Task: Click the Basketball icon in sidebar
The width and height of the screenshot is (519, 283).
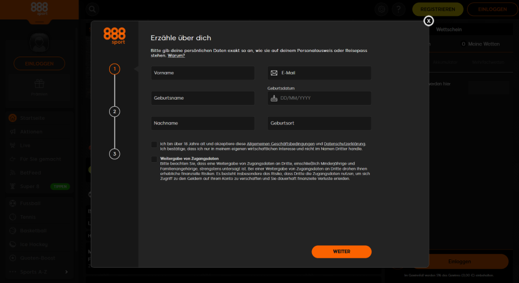Action: tap(12, 231)
